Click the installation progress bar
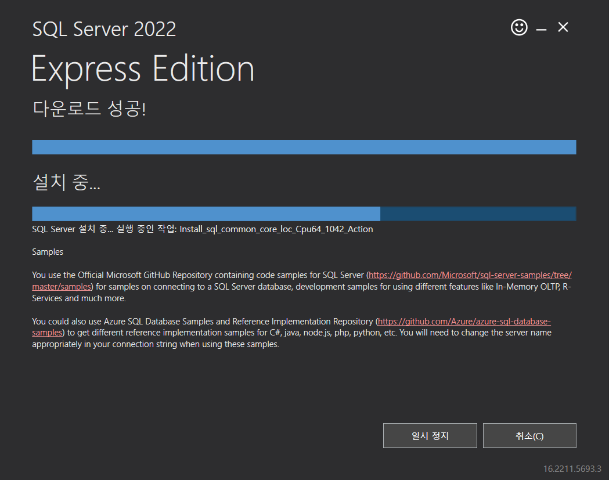609x480 pixels. pyautogui.click(x=304, y=214)
